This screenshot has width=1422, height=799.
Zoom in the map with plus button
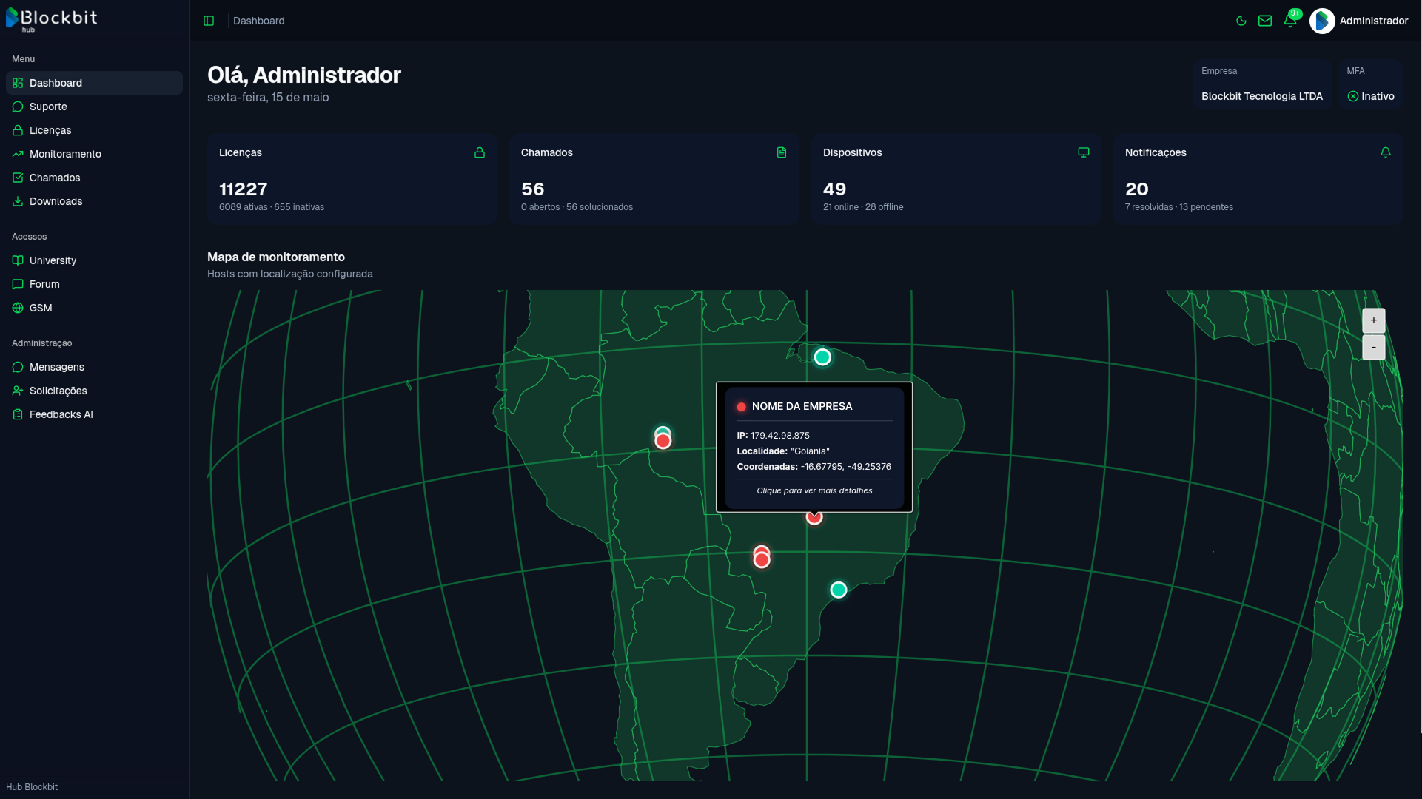pos(1374,320)
